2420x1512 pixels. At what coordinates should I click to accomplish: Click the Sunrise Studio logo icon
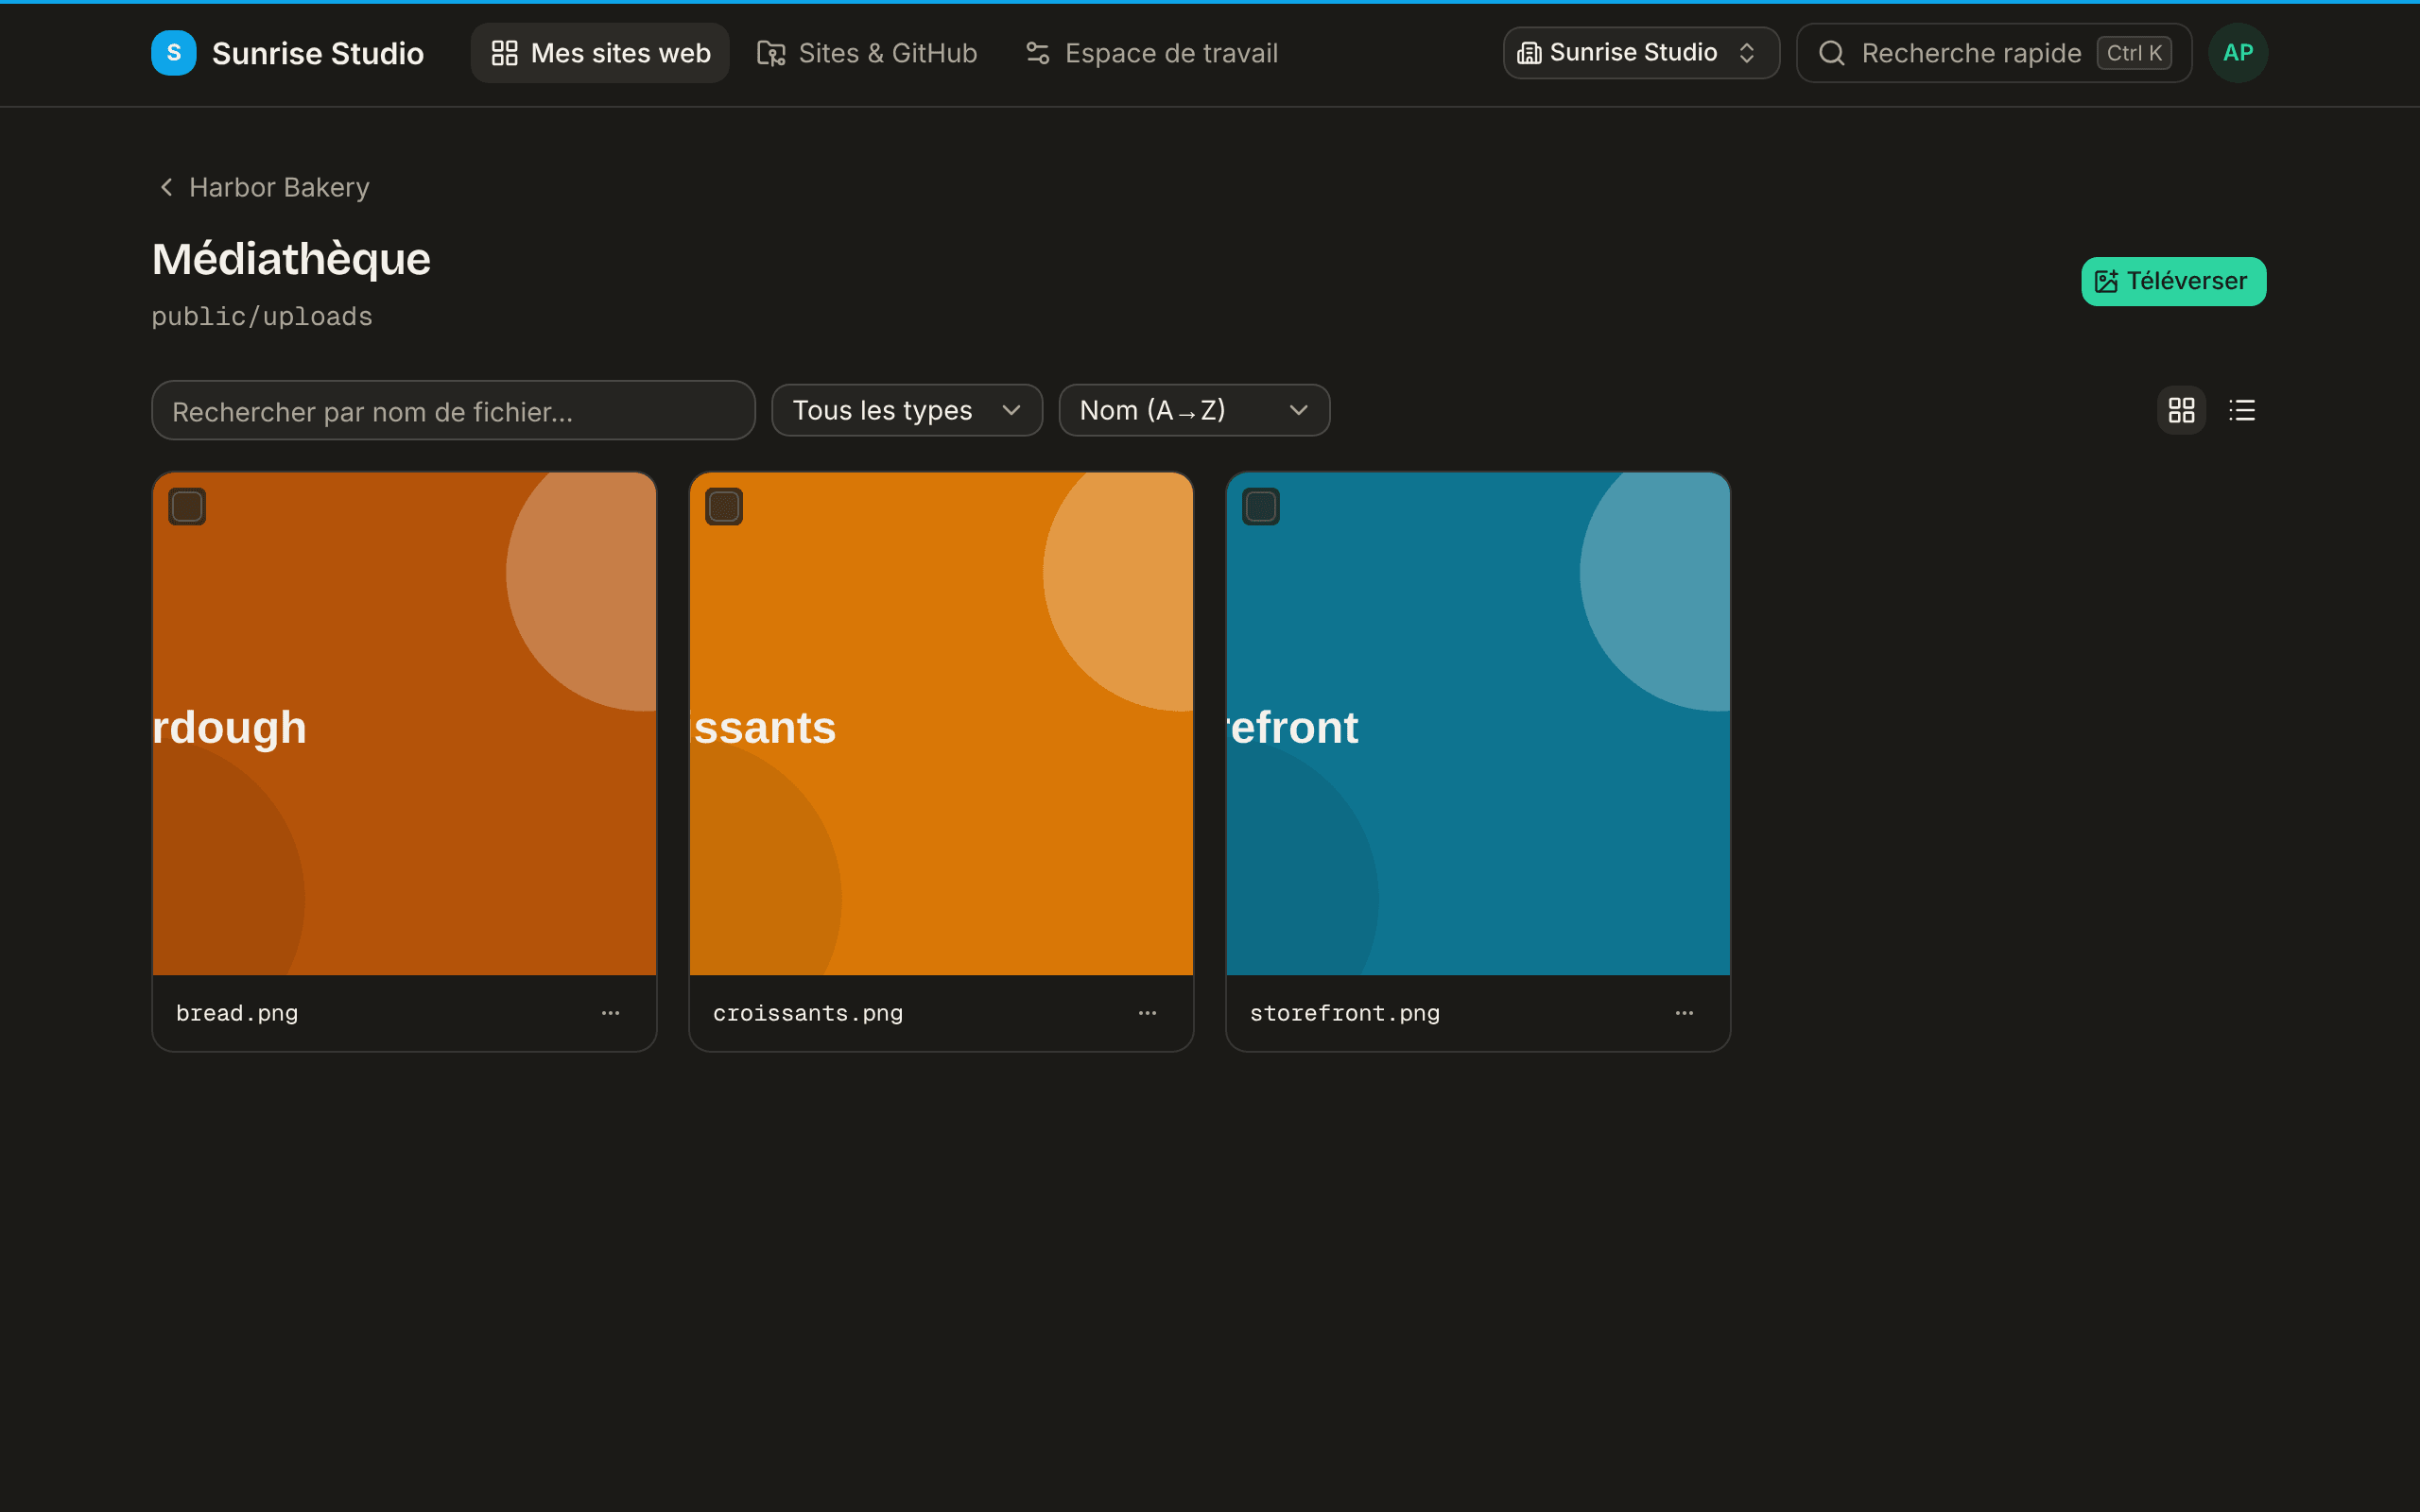pyautogui.click(x=174, y=53)
